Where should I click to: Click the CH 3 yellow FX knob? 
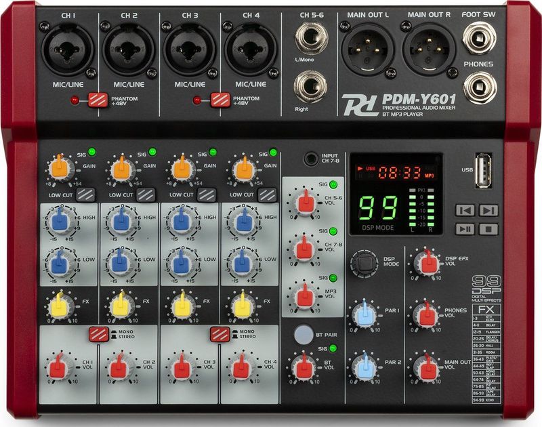point(182,306)
